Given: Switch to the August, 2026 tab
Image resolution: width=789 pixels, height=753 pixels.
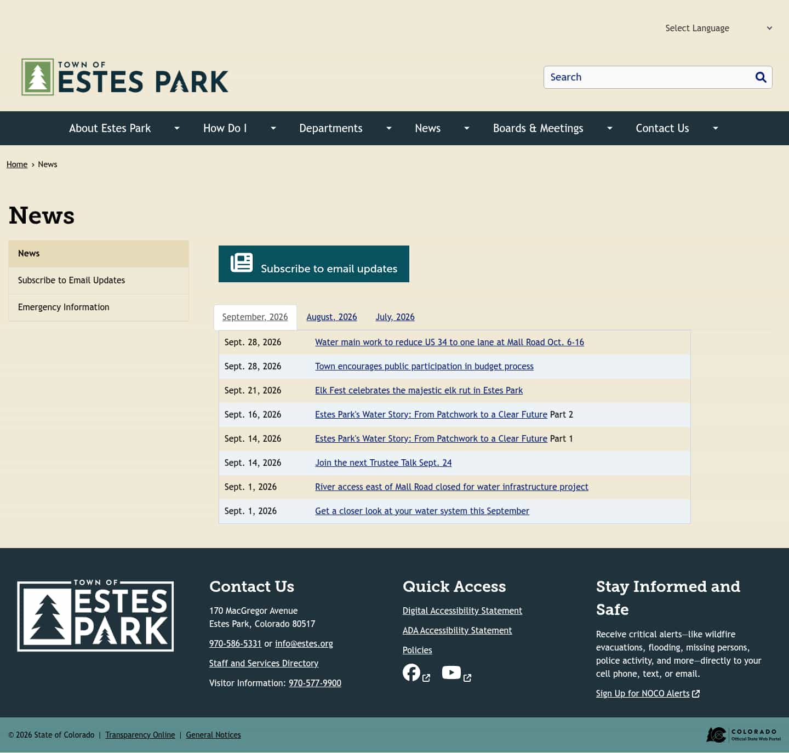Looking at the screenshot, I should point(331,317).
